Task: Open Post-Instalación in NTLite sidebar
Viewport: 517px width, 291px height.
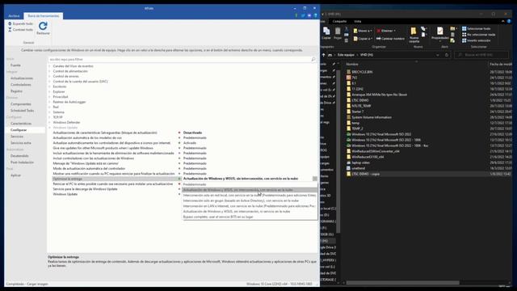Action: (22, 162)
